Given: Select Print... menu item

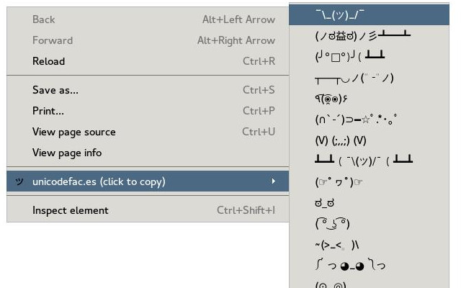Looking at the screenshot, I should pyautogui.click(x=148, y=111).
